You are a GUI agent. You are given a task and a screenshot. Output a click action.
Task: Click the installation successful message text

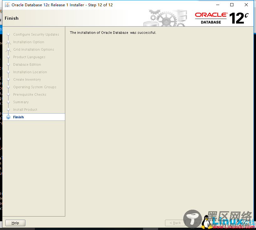(x=113, y=33)
